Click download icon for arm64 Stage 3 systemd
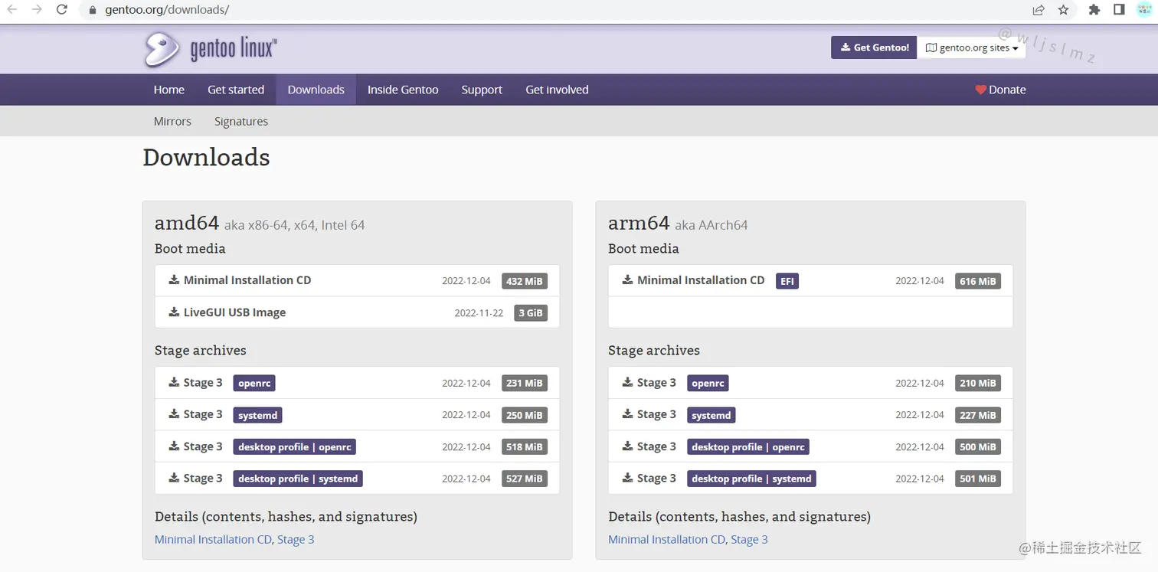Image resolution: width=1158 pixels, height=572 pixels. pos(627,413)
